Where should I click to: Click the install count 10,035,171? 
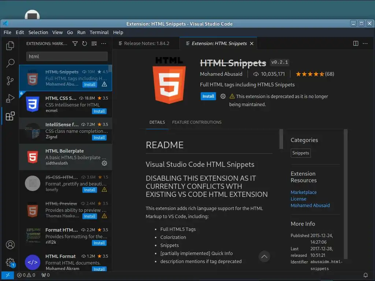(269, 74)
